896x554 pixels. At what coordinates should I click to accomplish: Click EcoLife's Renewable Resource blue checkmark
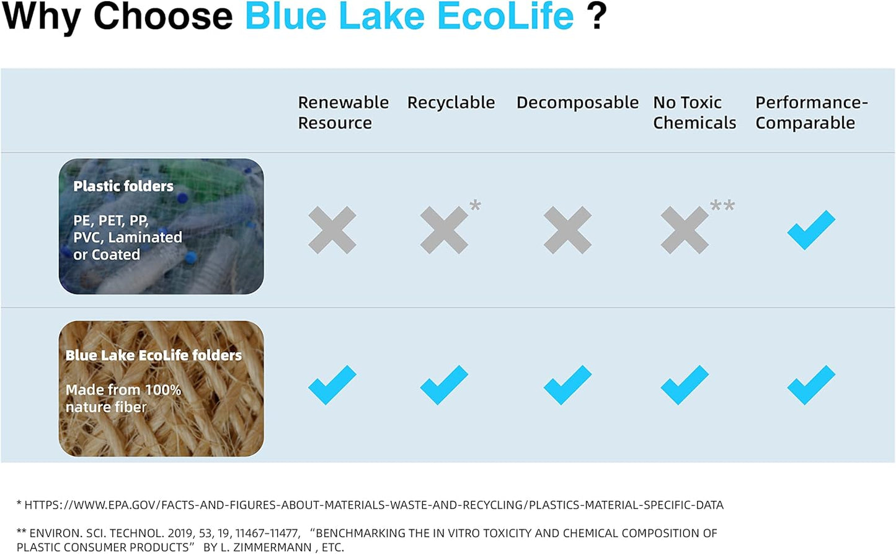pyautogui.click(x=332, y=385)
